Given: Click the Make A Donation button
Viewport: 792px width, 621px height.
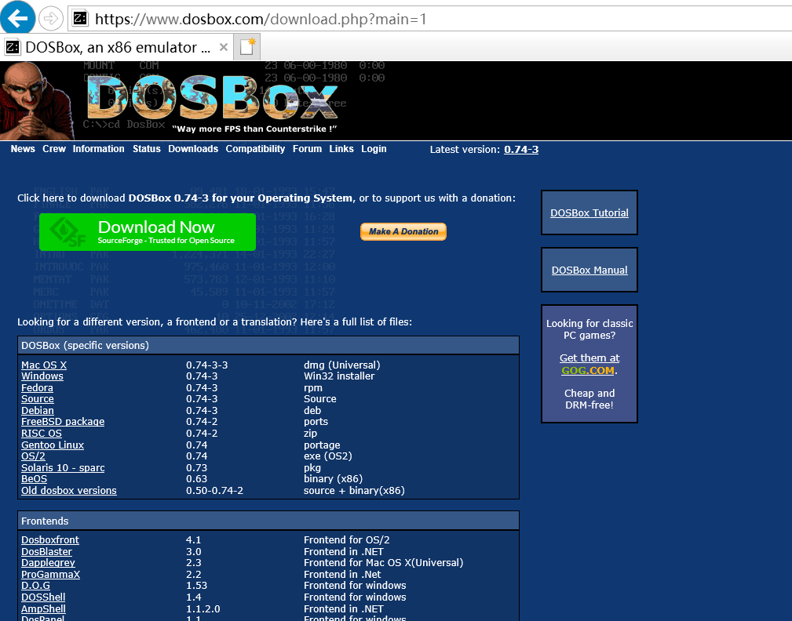Looking at the screenshot, I should 403,231.
